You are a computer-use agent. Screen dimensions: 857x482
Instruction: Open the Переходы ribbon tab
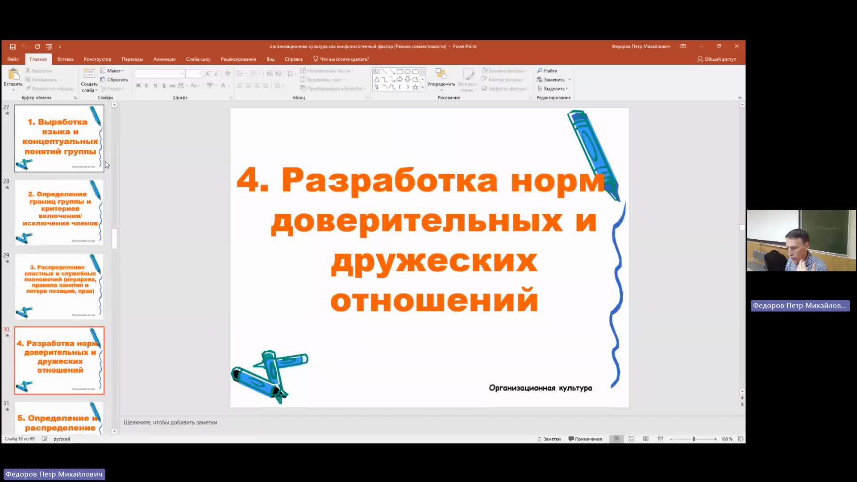tap(132, 59)
